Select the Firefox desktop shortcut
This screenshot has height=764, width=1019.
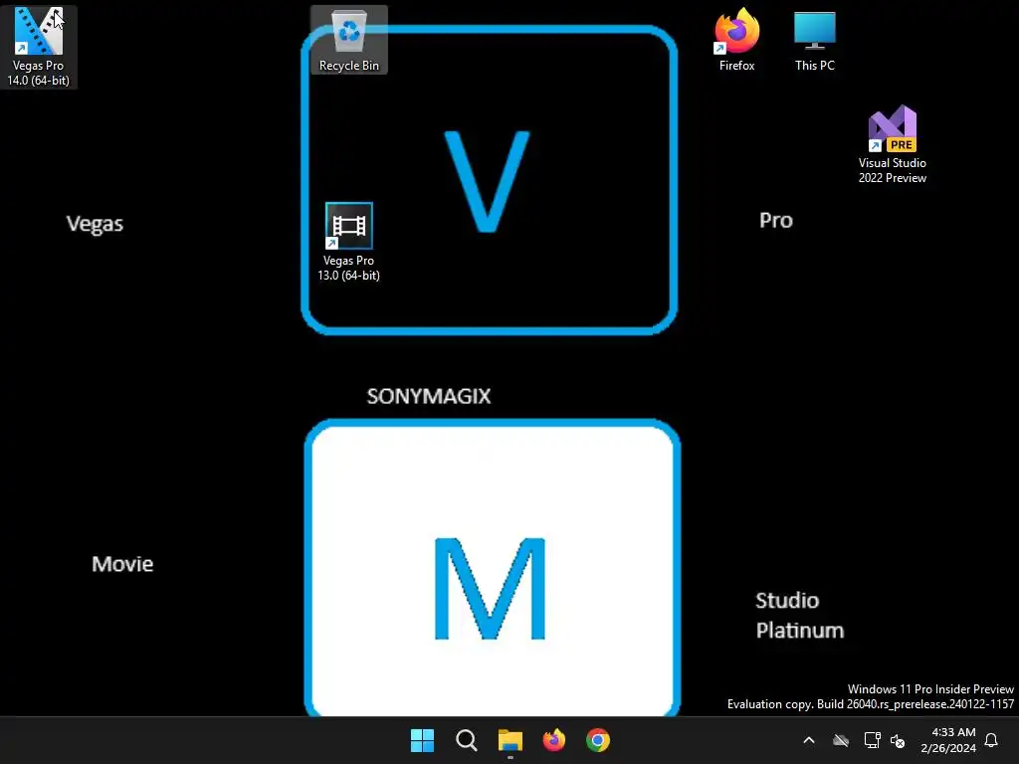coord(737,40)
